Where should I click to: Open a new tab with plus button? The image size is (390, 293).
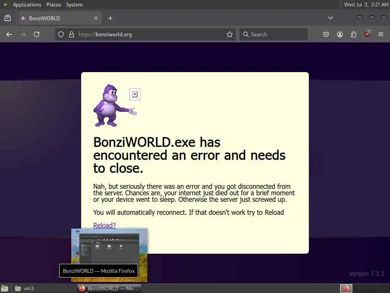[110, 18]
